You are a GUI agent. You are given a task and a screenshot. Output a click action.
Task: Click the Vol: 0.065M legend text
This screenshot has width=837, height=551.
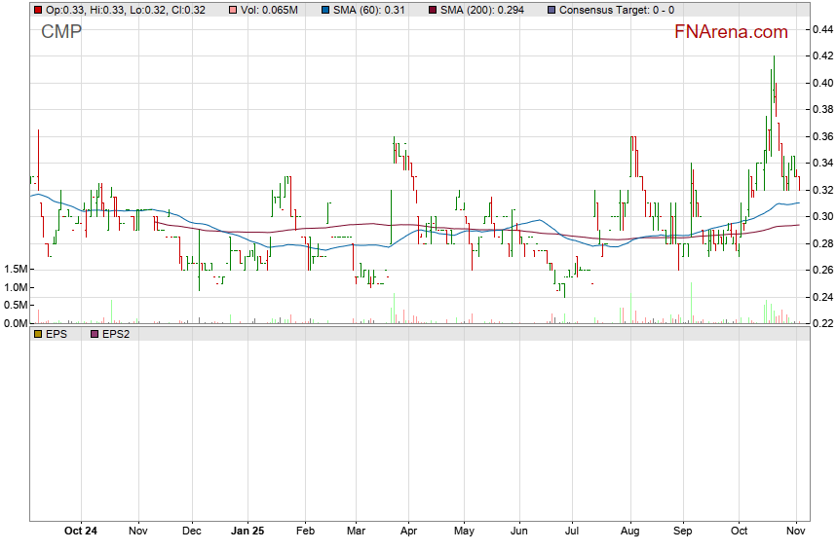(269, 9)
